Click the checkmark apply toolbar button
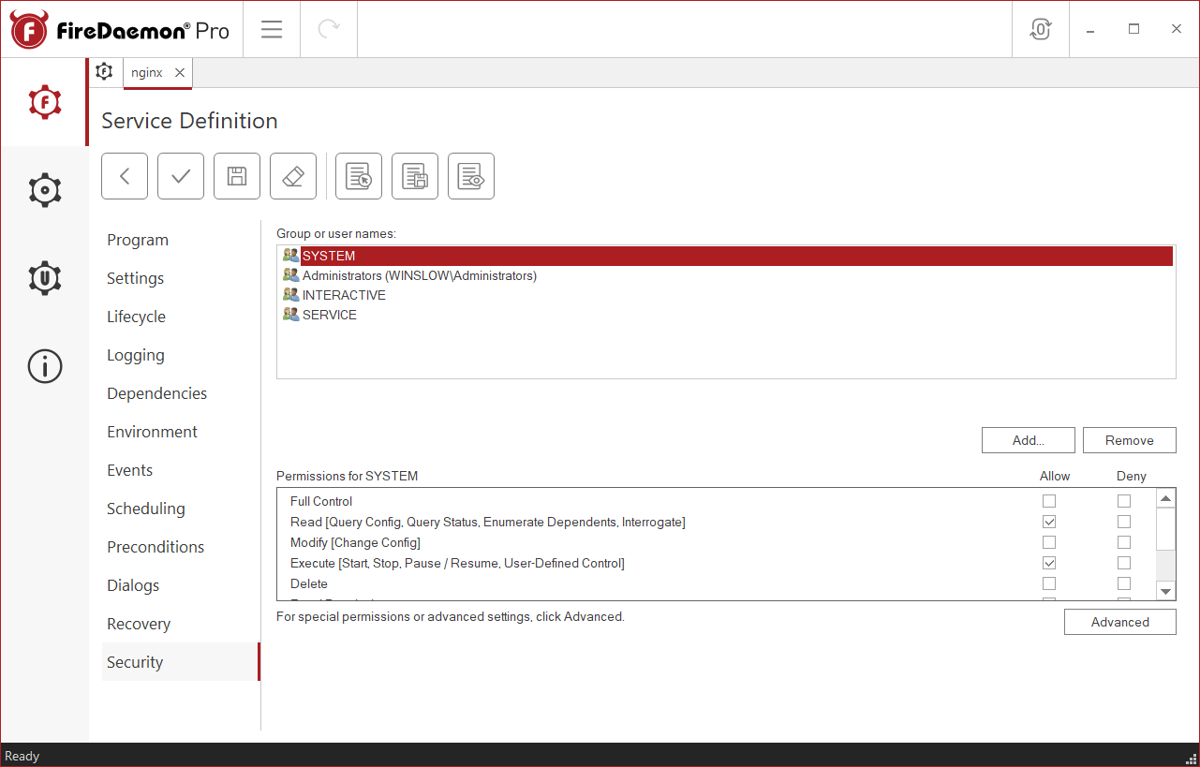 181,176
